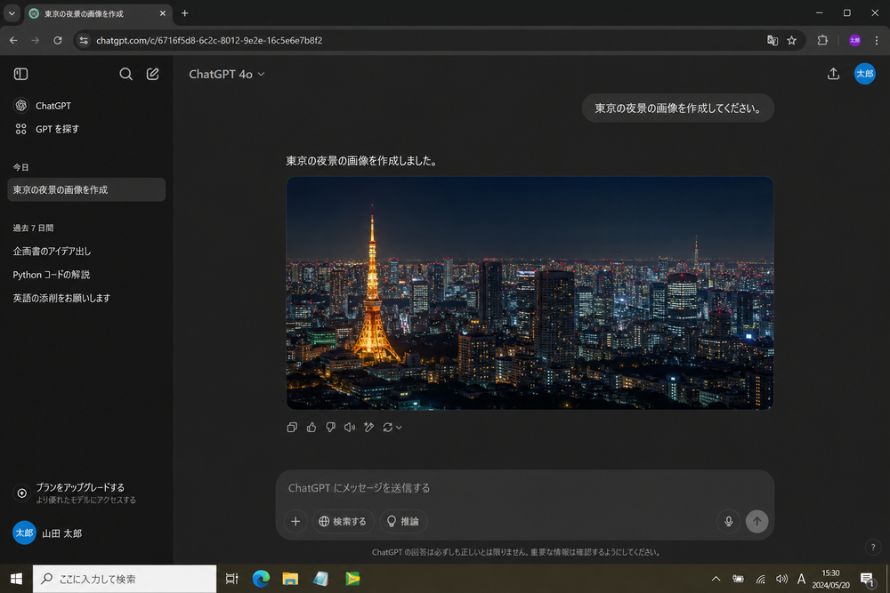
Task: Open tab search dropdown arrow
Action: pyautogui.click(x=12, y=13)
